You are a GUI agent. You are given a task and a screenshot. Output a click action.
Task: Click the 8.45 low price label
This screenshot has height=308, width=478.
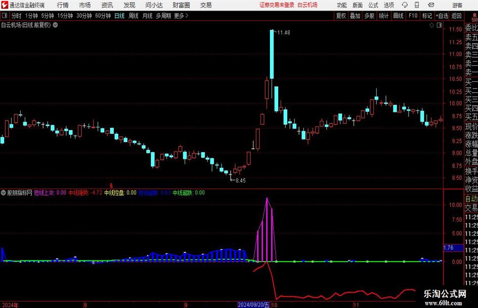click(241, 181)
